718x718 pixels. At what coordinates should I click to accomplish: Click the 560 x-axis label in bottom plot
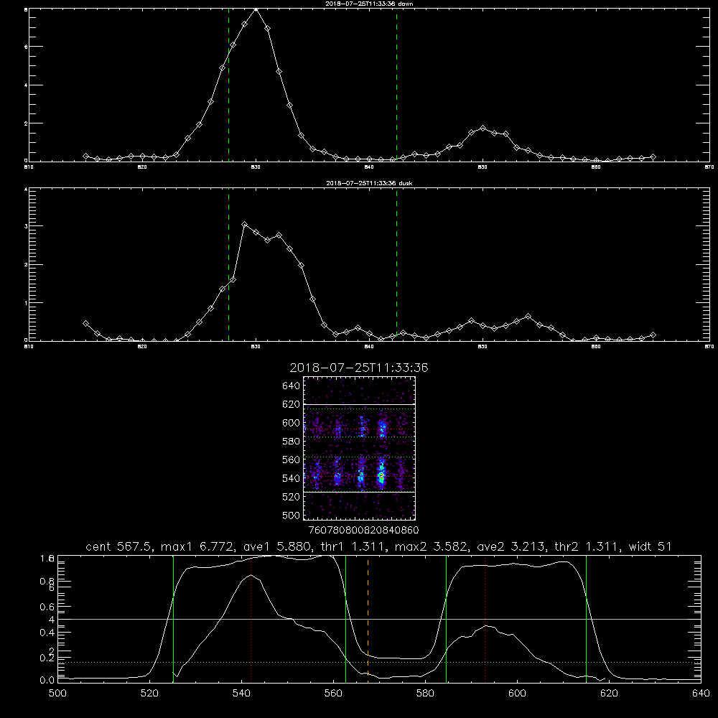pyautogui.click(x=333, y=694)
